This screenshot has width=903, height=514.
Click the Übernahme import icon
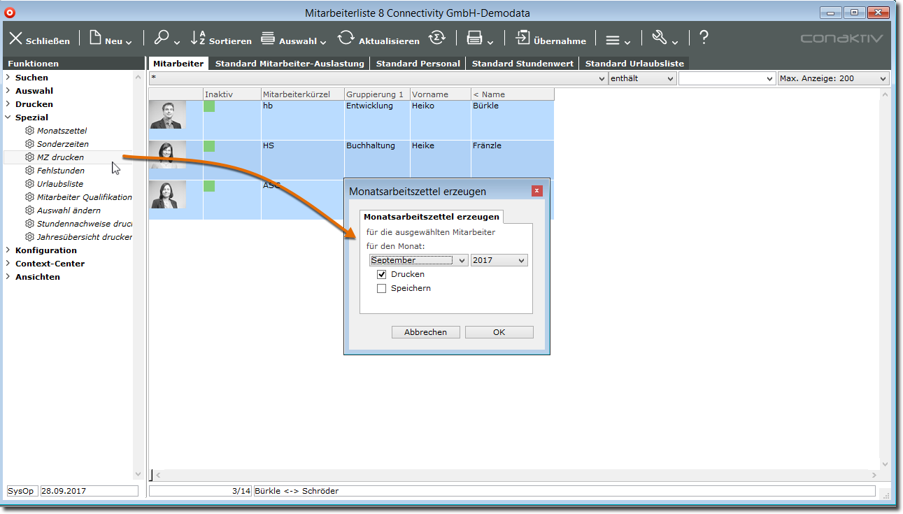522,38
